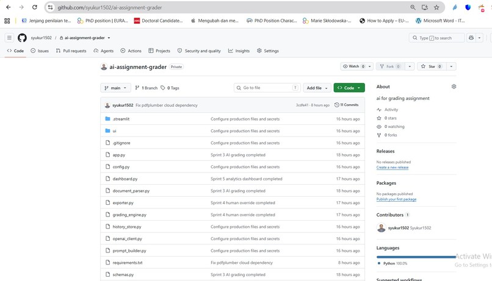The height and width of the screenshot is (281, 492).
Task: Open the .gitignore file
Action: 121,143
